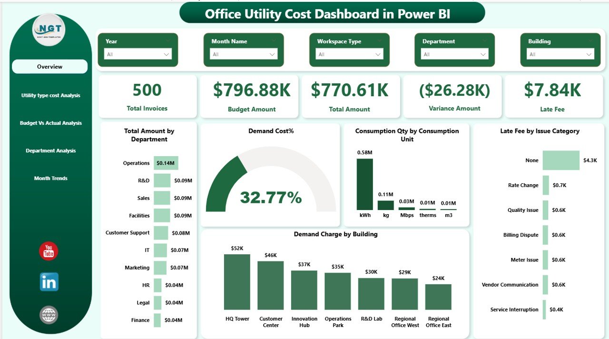Select the HQ Tower bar in chart
609x339 pixels.
coord(237,282)
